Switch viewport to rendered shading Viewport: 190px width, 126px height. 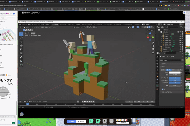click(151, 27)
